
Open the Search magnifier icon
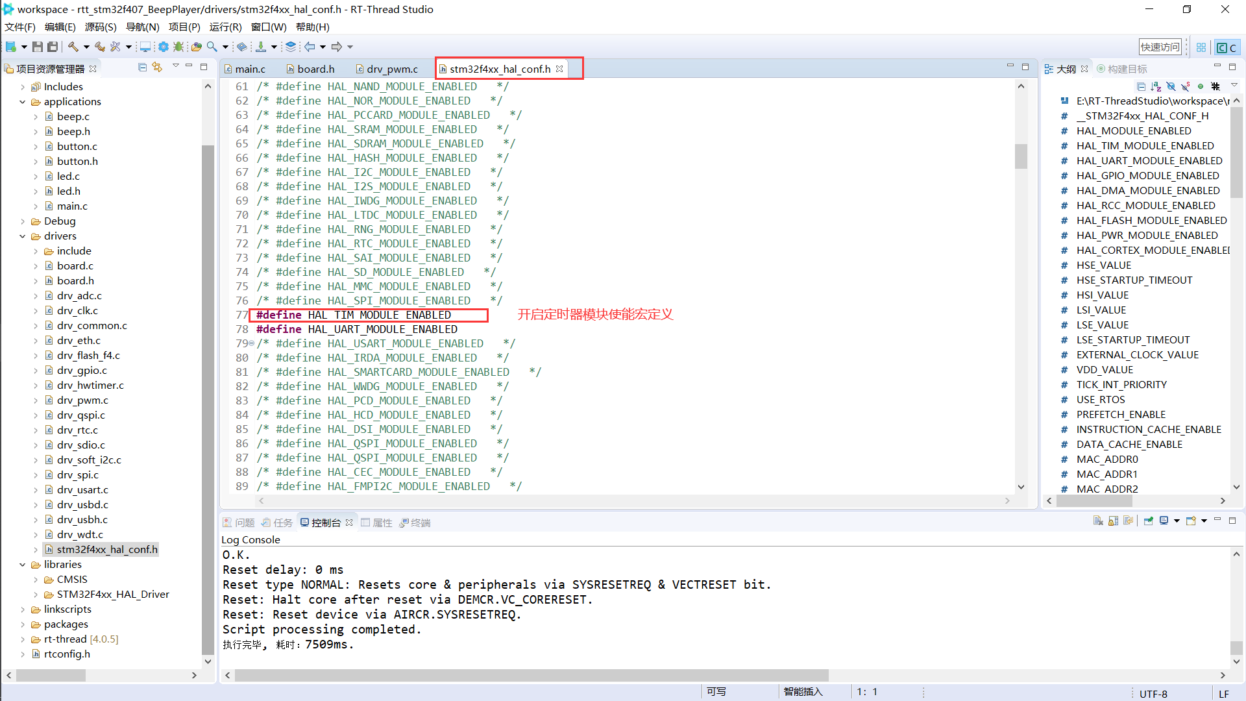[x=211, y=46]
